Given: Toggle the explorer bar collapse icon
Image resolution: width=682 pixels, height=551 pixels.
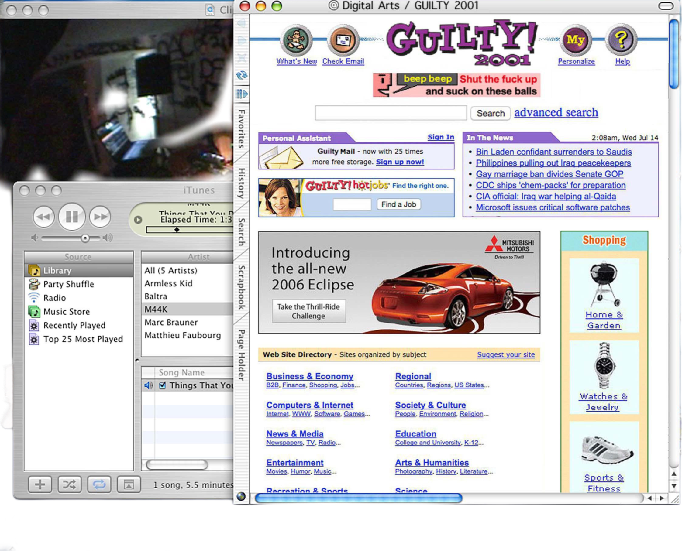Looking at the screenshot, I should [x=242, y=94].
